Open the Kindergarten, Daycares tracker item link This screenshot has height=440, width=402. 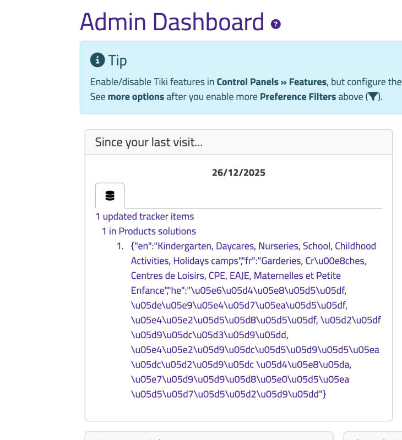[x=256, y=320]
